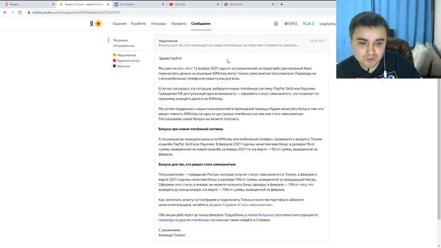This screenshot has height=248, width=441.
Task: Click the lock icon in the address bar
Action: (29, 12)
